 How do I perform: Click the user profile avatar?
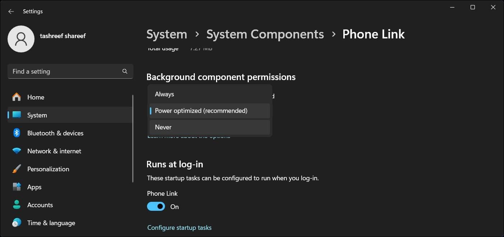pos(21,39)
